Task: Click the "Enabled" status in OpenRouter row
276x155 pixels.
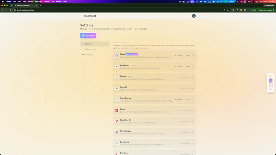Action: [x=178, y=100]
